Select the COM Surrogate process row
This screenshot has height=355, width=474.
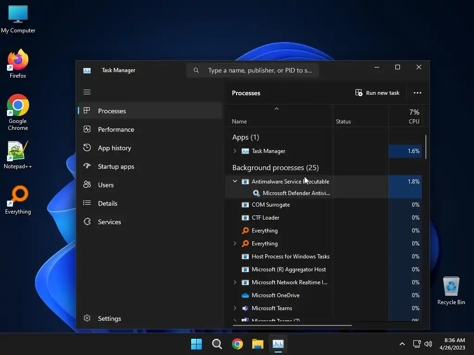pos(324,205)
